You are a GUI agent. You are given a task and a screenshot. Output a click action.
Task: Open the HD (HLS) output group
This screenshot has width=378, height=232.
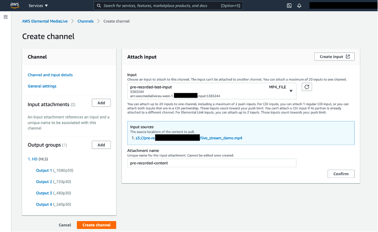pos(38,159)
